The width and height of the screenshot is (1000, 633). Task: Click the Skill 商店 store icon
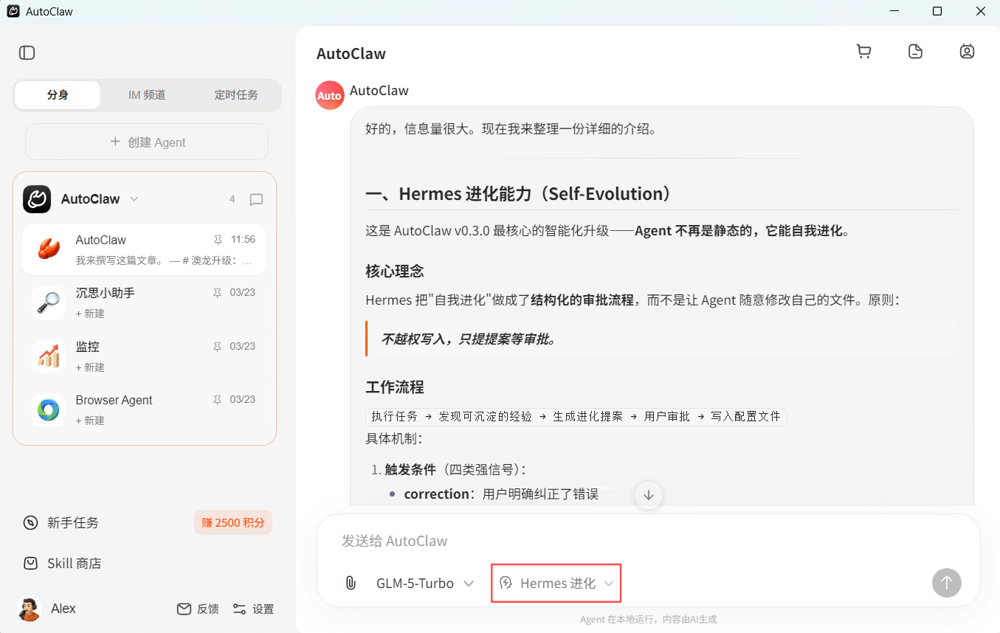point(30,564)
